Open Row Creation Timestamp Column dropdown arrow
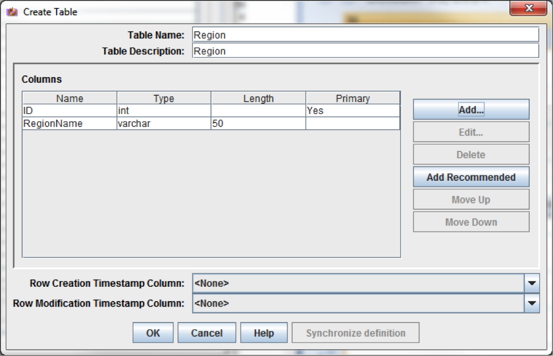 (x=532, y=283)
